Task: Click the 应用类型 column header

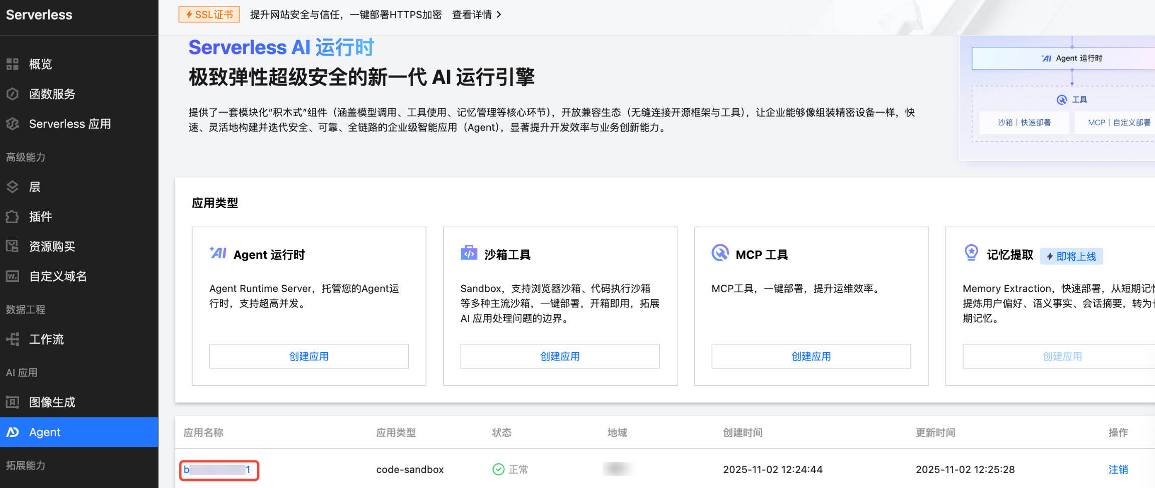Action: click(x=396, y=432)
